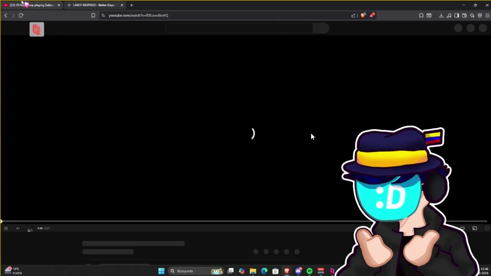Screen dimensions: 491x276
Task: Enter fullscreen on the video player
Action: (x=487, y=228)
